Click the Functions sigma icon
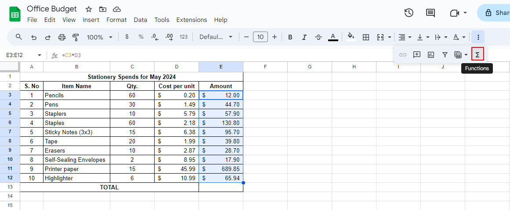This screenshot has width=510, height=210. (x=477, y=54)
